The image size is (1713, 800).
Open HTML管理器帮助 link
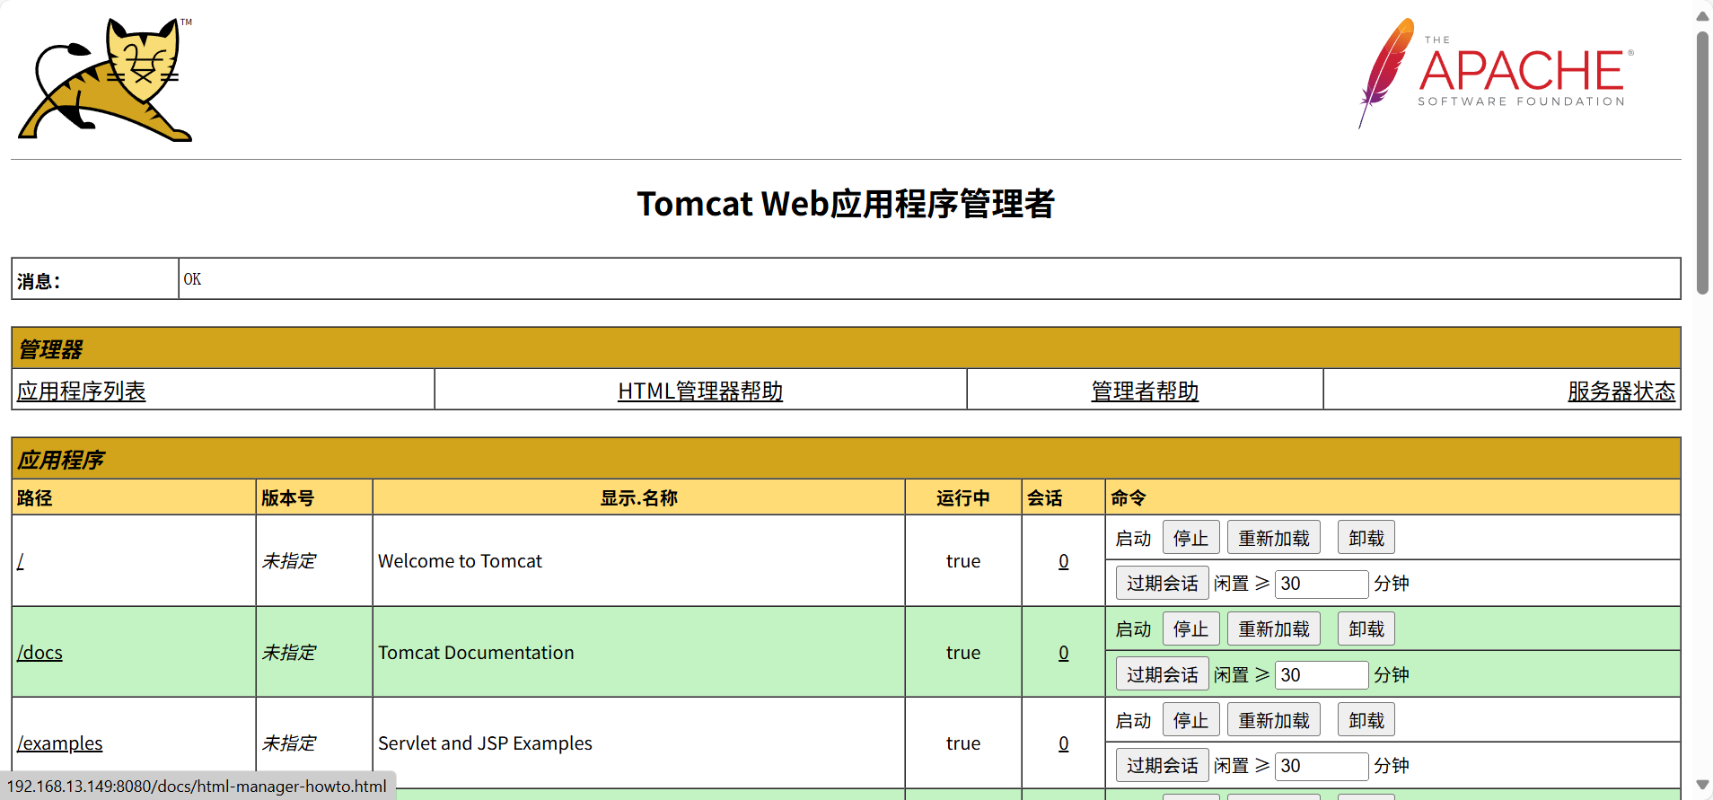[x=700, y=391]
